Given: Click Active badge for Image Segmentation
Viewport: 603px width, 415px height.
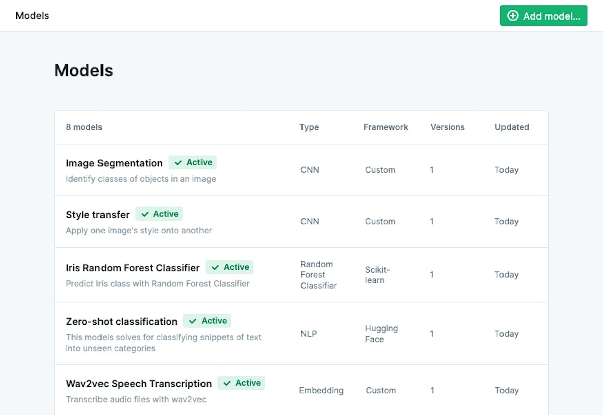Looking at the screenshot, I should [x=192, y=162].
